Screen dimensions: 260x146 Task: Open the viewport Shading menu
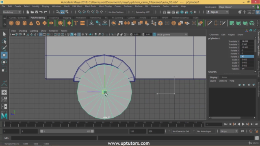[x=23, y=31]
